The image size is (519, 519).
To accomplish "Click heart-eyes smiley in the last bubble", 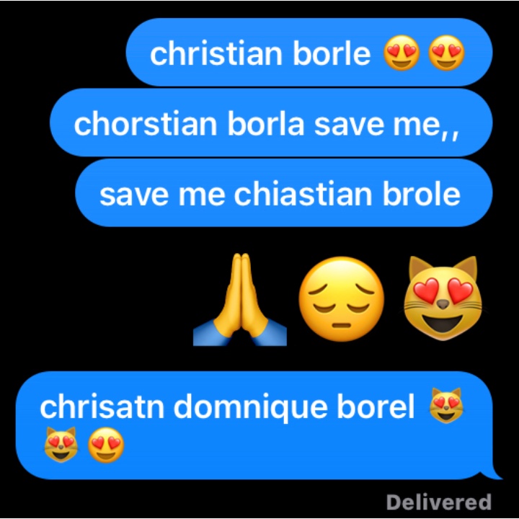I will pos(106,445).
